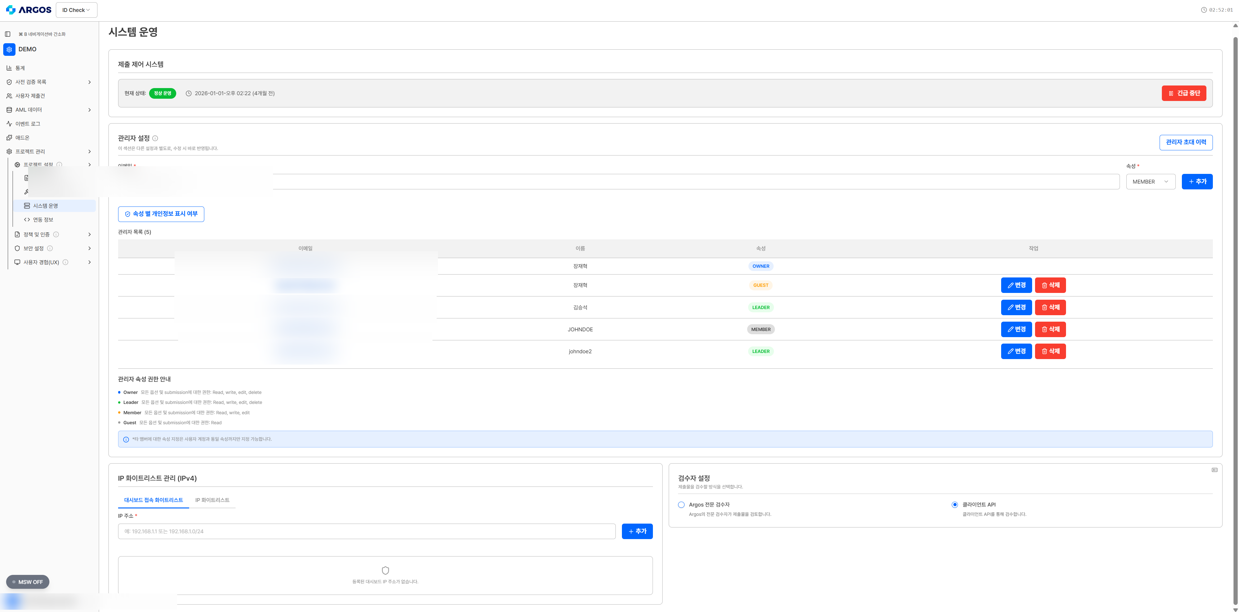Click the 정상 운영 status badge
This screenshot has width=1239, height=612.
(x=163, y=93)
